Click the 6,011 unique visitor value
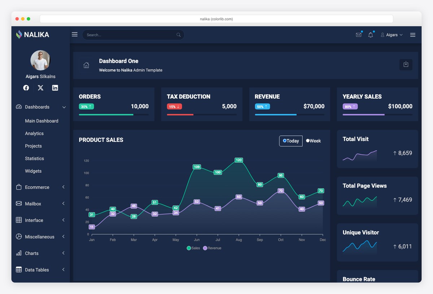433x294 pixels. click(405, 246)
